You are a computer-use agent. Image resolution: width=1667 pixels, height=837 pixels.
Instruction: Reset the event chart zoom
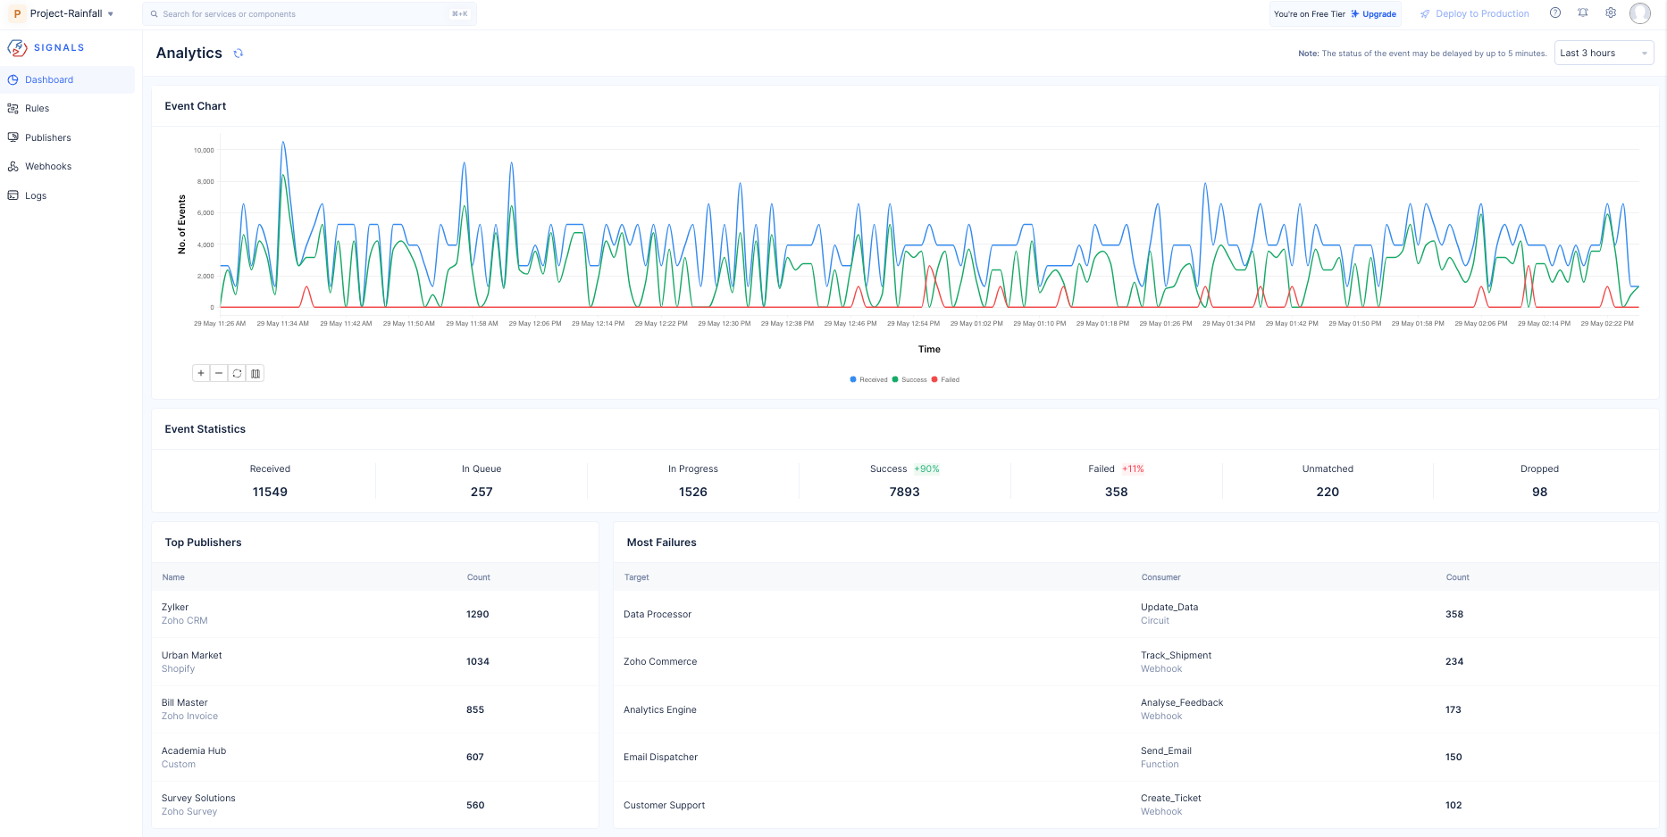(x=237, y=373)
